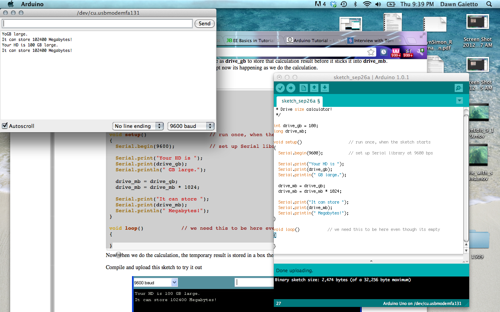
Task: Click the console expander arrow below the editor
Action: 371,261
